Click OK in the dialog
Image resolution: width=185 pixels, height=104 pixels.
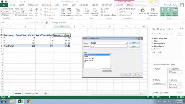125,75
